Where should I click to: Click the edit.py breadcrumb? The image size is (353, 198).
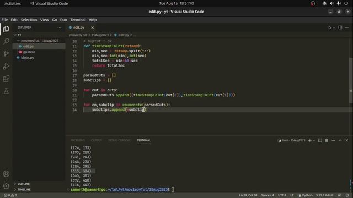point(121,35)
